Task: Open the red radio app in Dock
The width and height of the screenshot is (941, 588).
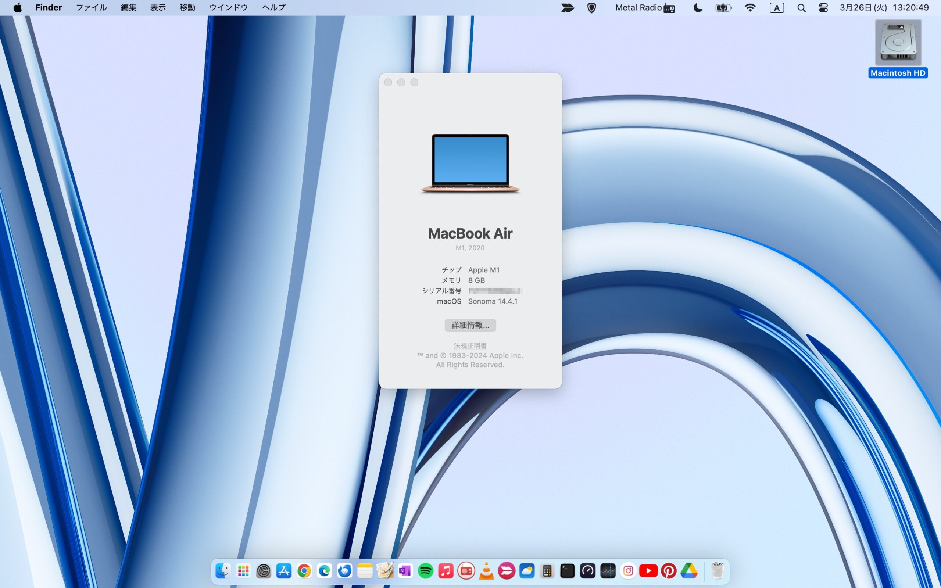Action: [466, 571]
